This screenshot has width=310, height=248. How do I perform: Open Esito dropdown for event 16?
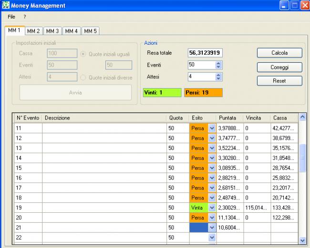click(212, 178)
